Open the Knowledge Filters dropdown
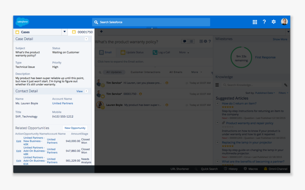This screenshot has width=305, height=190. click(283, 93)
